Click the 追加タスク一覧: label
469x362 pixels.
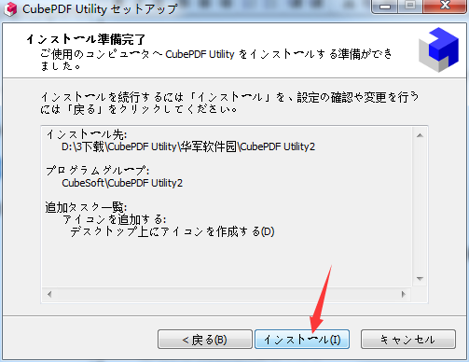pyautogui.click(x=86, y=207)
